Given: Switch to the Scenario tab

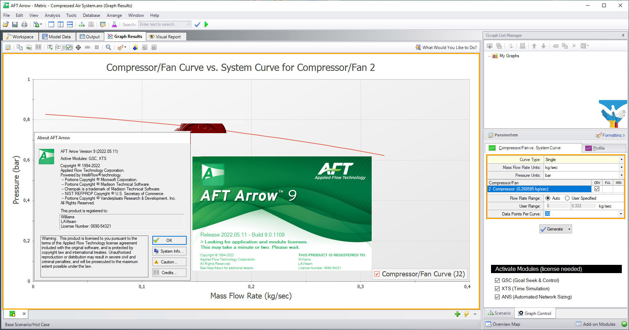Looking at the screenshot, I should (x=499, y=313).
